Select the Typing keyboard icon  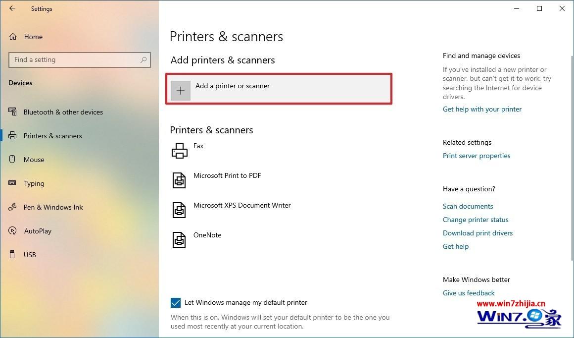coord(12,183)
